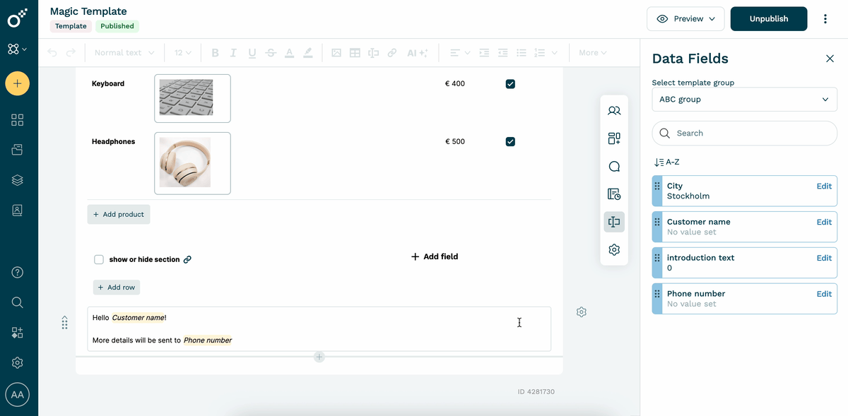Screen dimensions: 848x416
Task: Click the Unpublish button
Action: coord(769,19)
